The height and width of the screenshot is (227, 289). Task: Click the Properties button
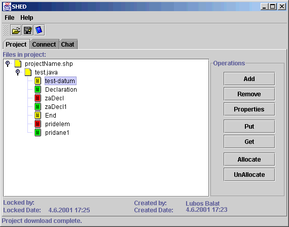tap(249, 109)
